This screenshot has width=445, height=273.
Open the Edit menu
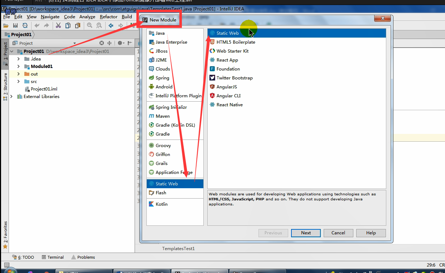click(x=18, y=17)
